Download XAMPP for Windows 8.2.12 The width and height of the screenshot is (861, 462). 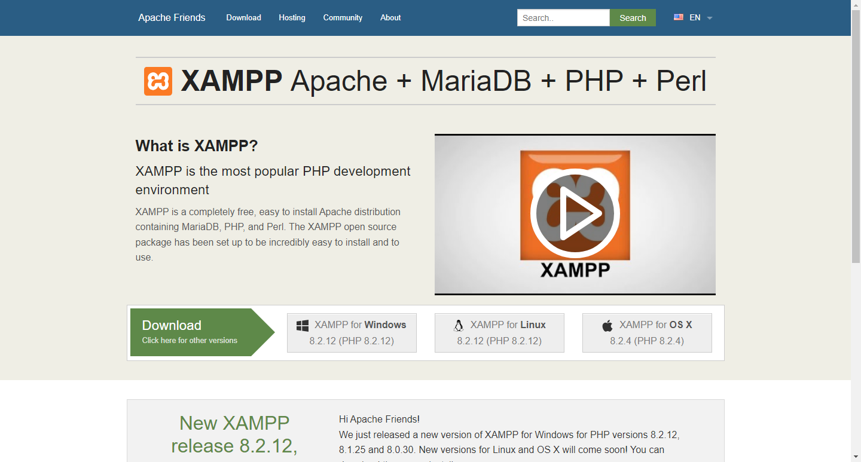click(x=352, y=333)
